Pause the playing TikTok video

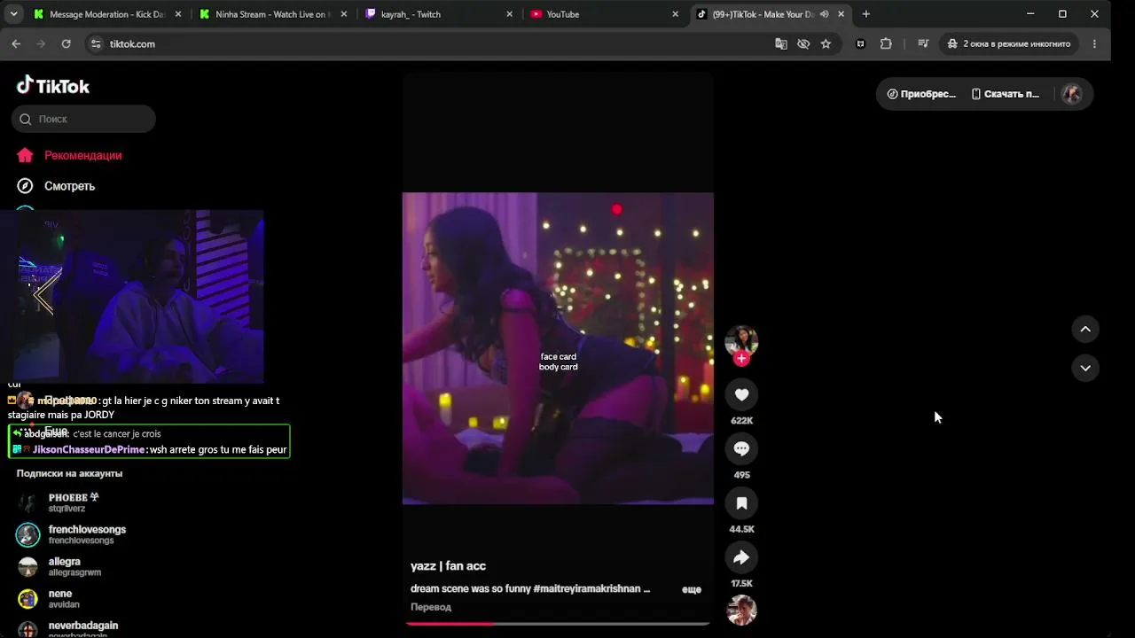click(x=558, y=348)
